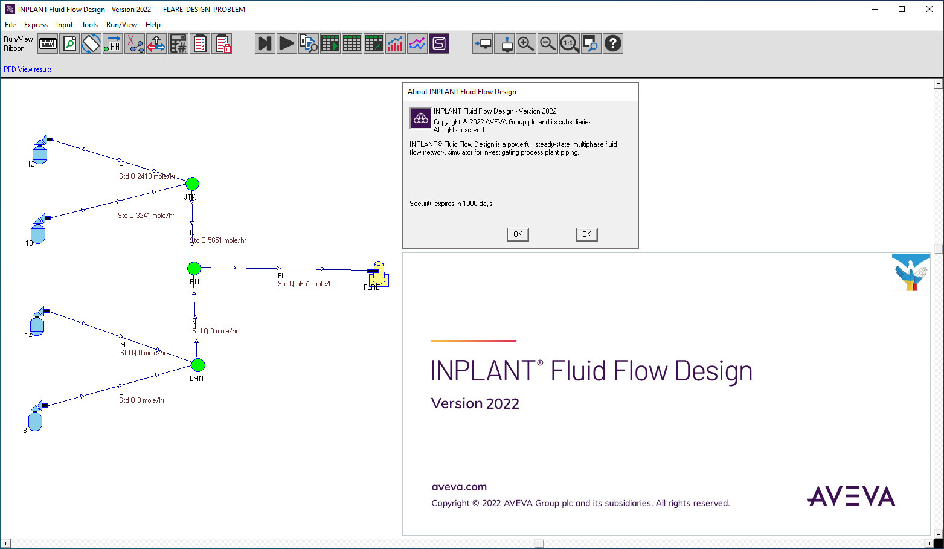Screen dimensions: 944x549
Task: Click the step-forward run icon
Action: [265, 43]
